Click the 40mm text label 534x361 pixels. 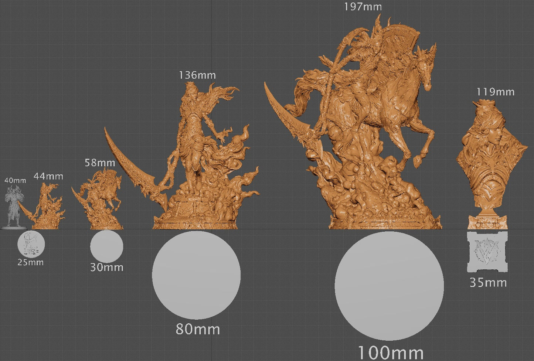(15, 181)
